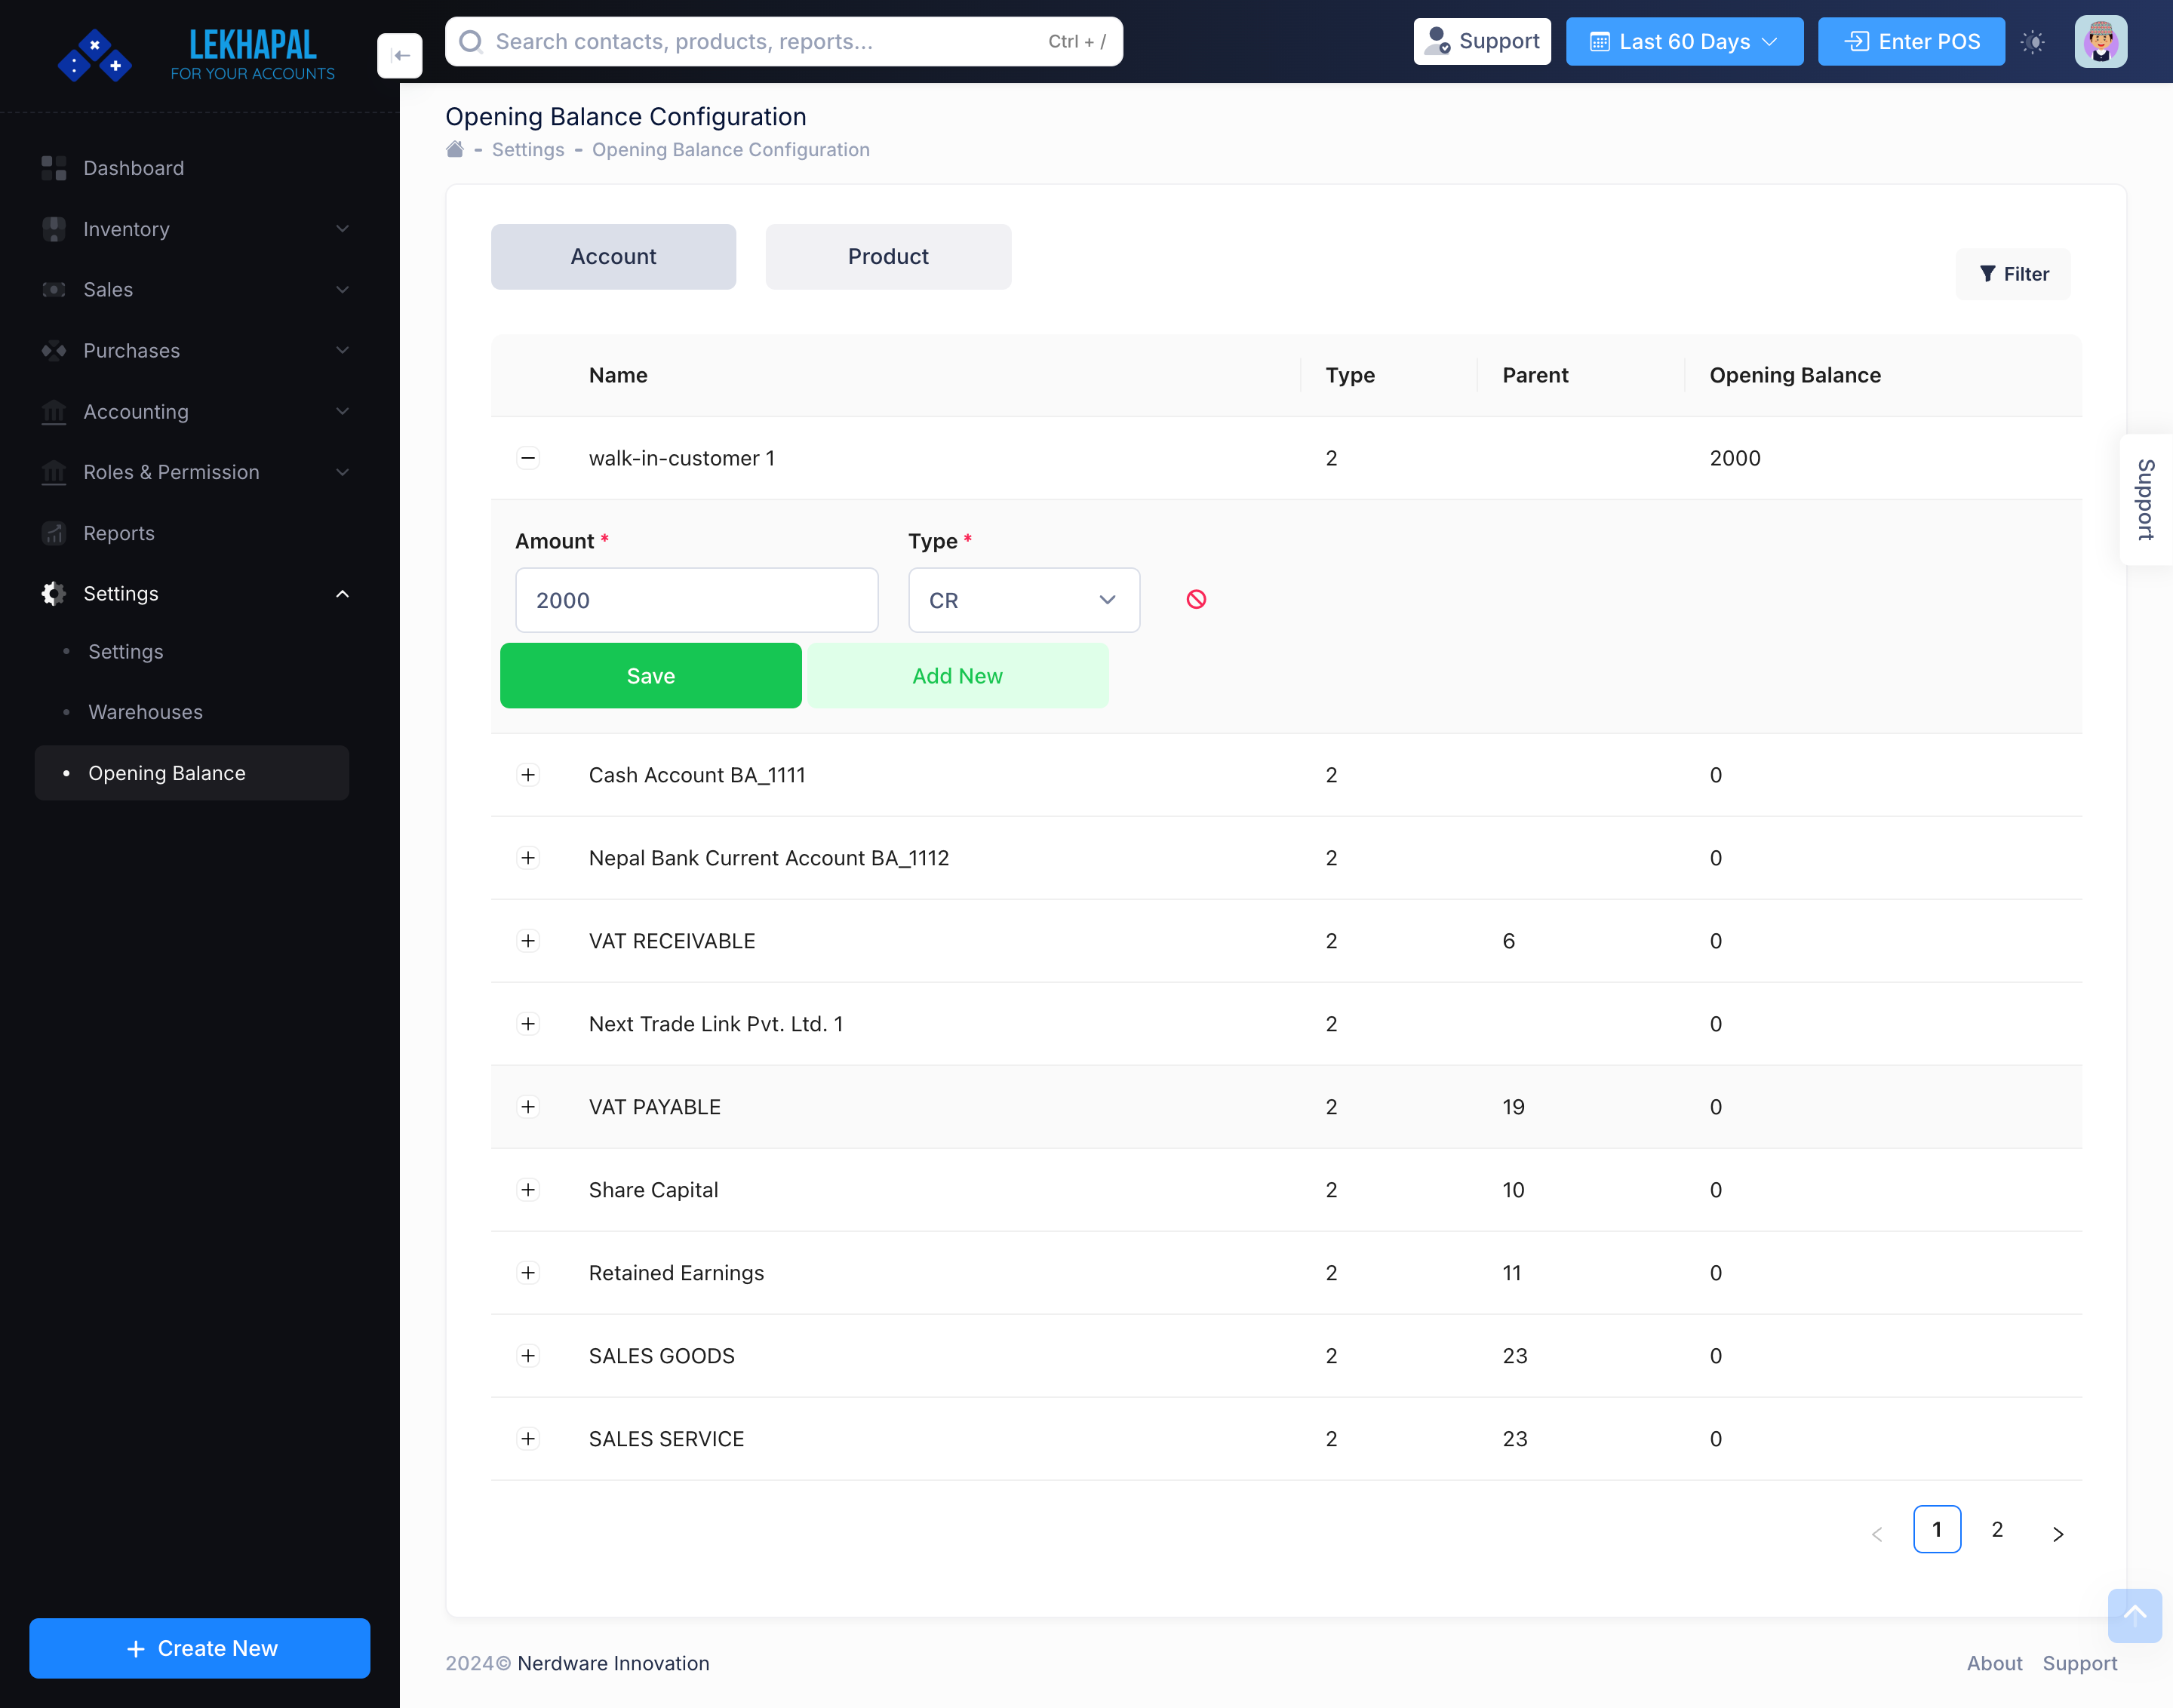Viewport: 2173px width, 1708px height.
Task: Open the Last 60 Days date dropdown
Action: (x=1684, y=41)
